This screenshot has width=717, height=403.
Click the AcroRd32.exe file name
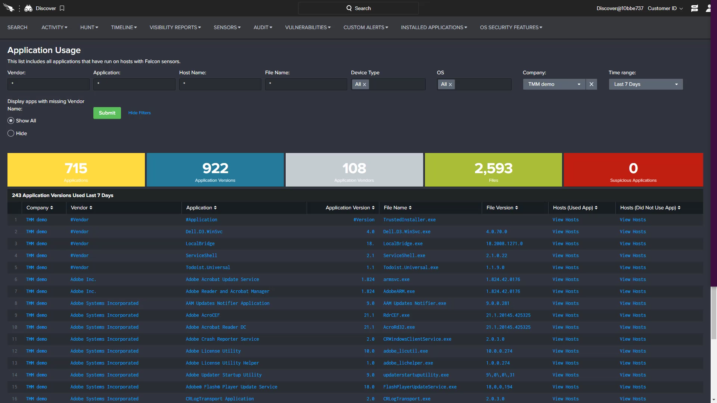399,327
